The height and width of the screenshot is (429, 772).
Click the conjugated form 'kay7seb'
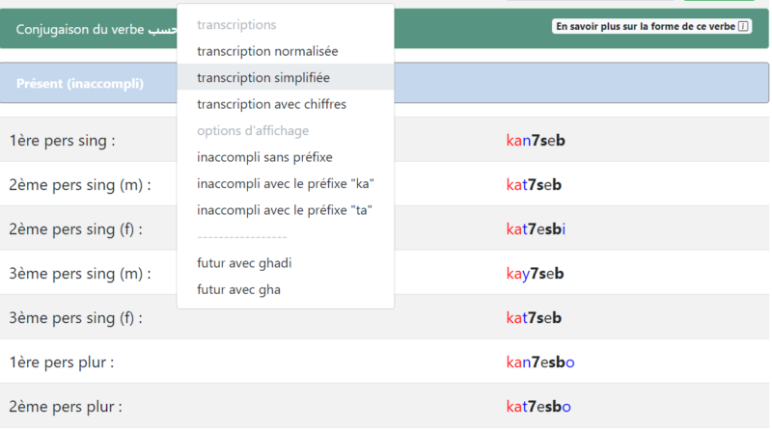click(535, 274)
